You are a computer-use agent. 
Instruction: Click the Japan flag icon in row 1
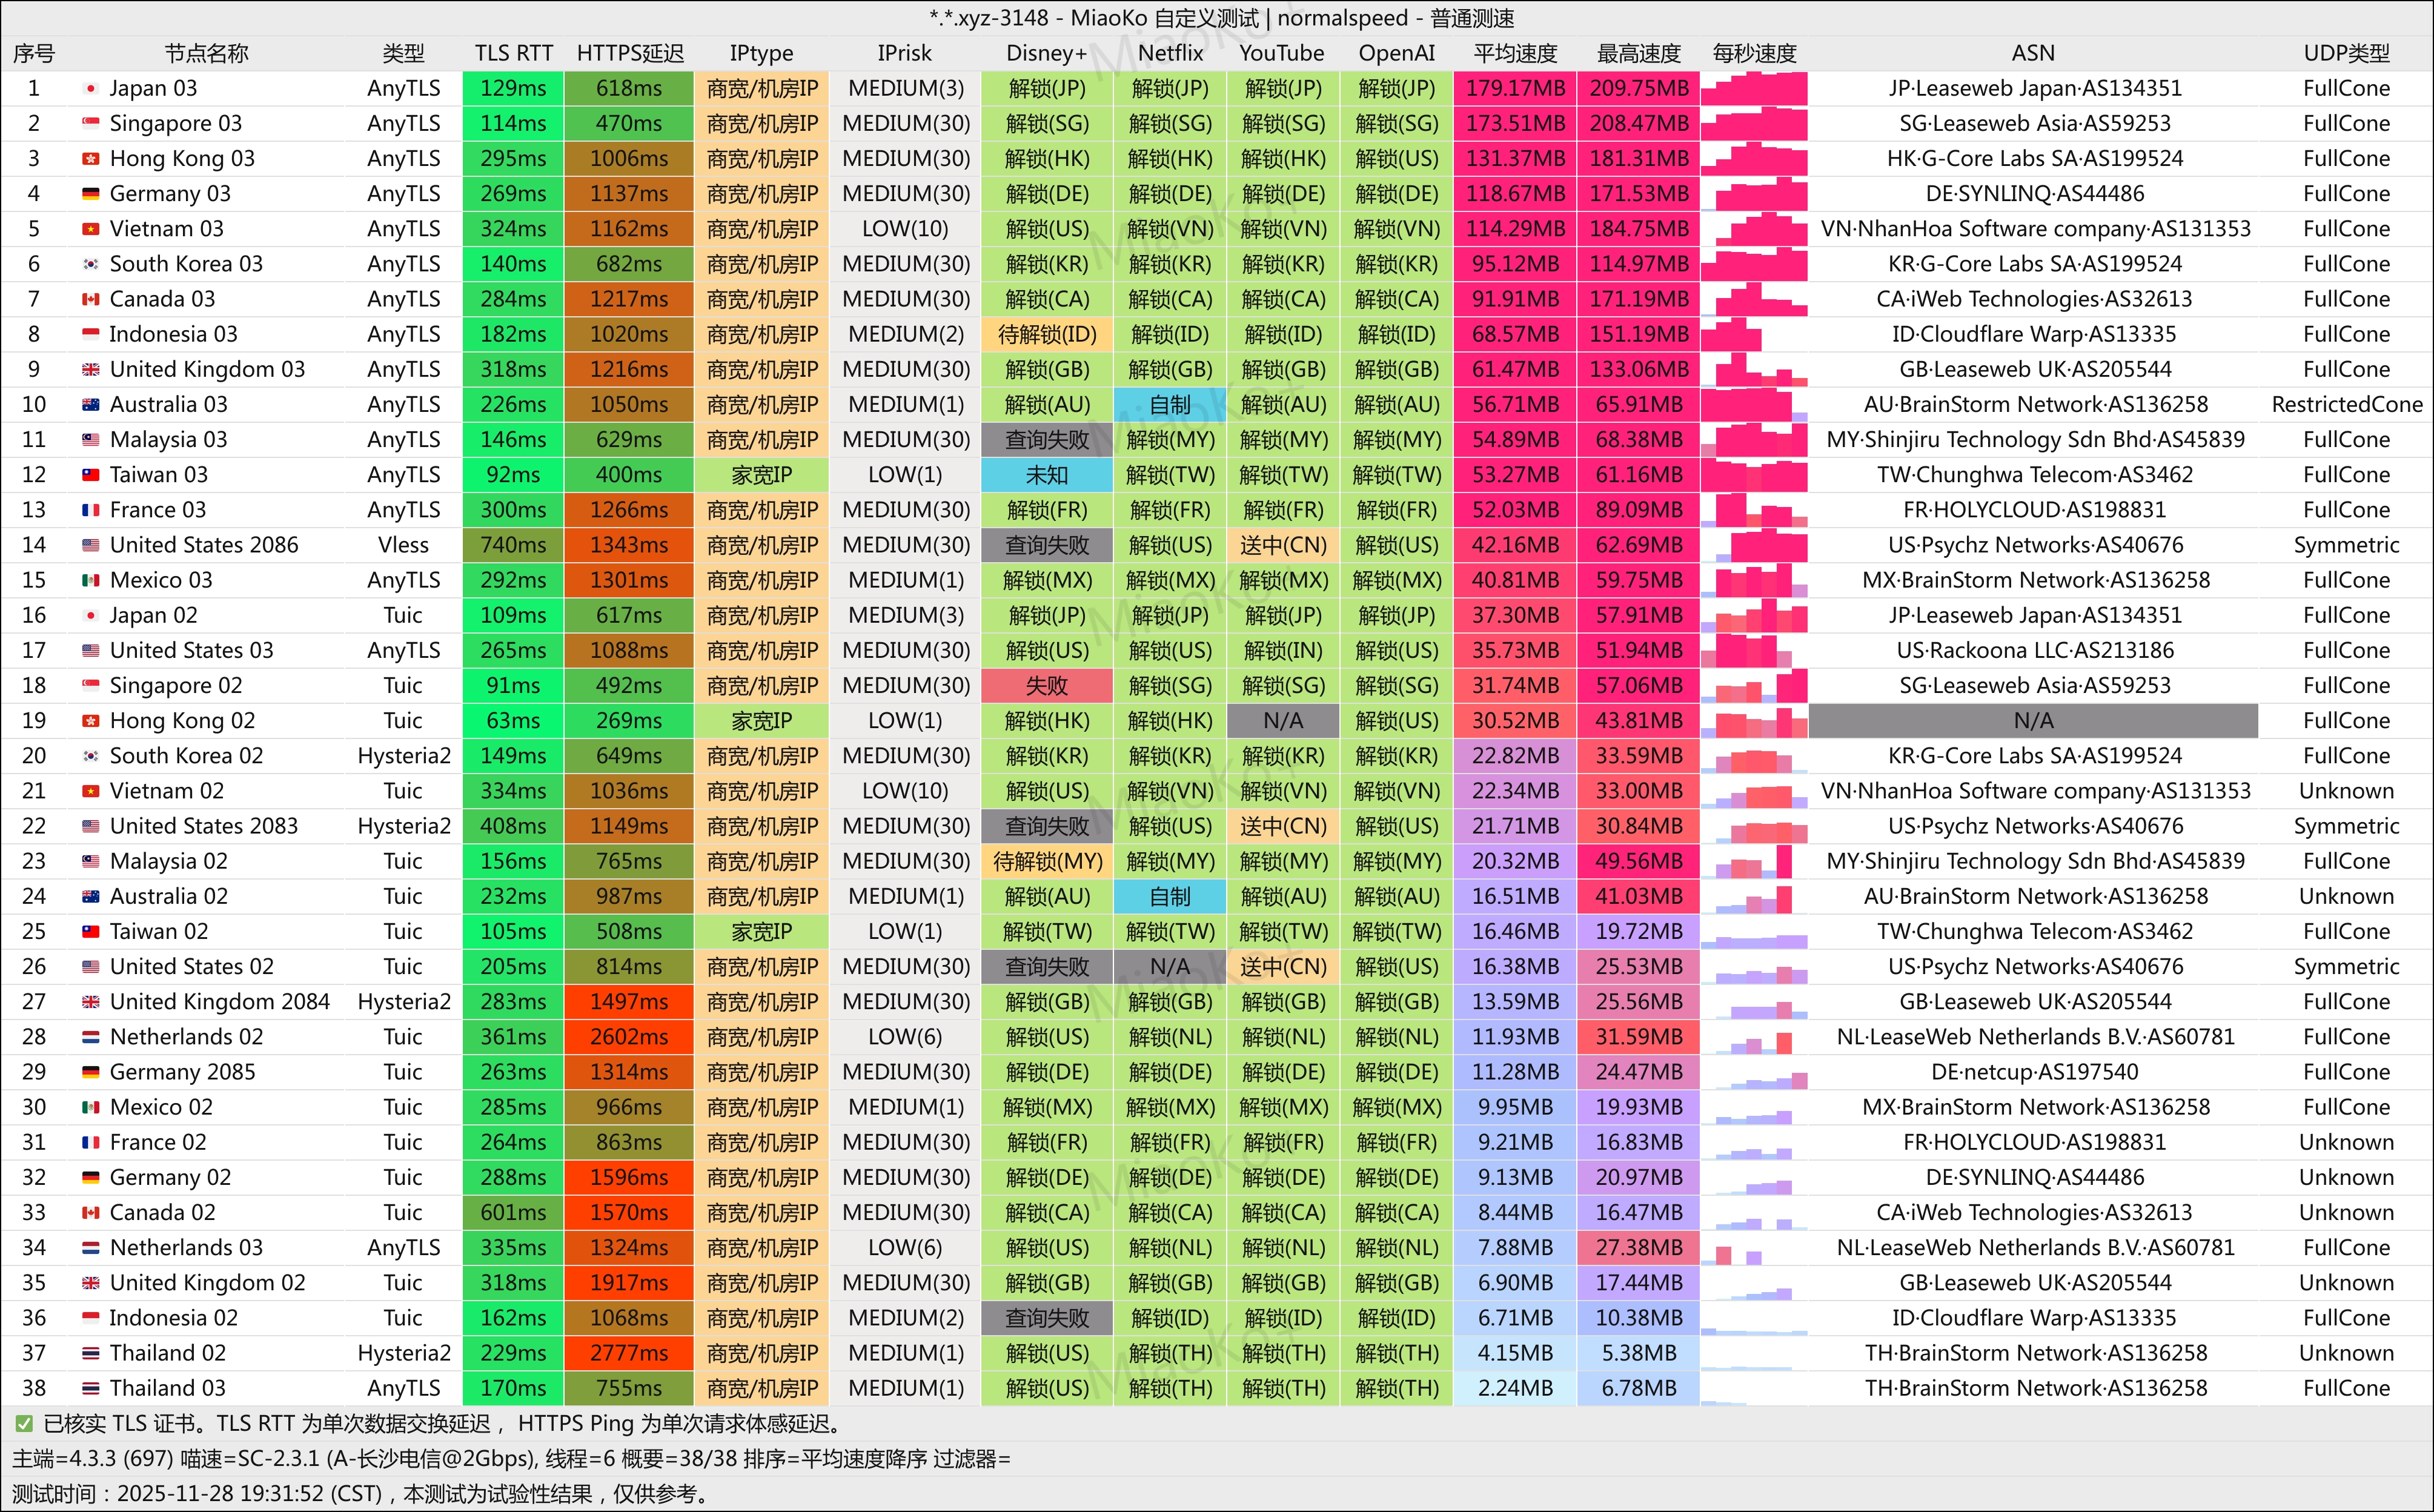point(91,89)
